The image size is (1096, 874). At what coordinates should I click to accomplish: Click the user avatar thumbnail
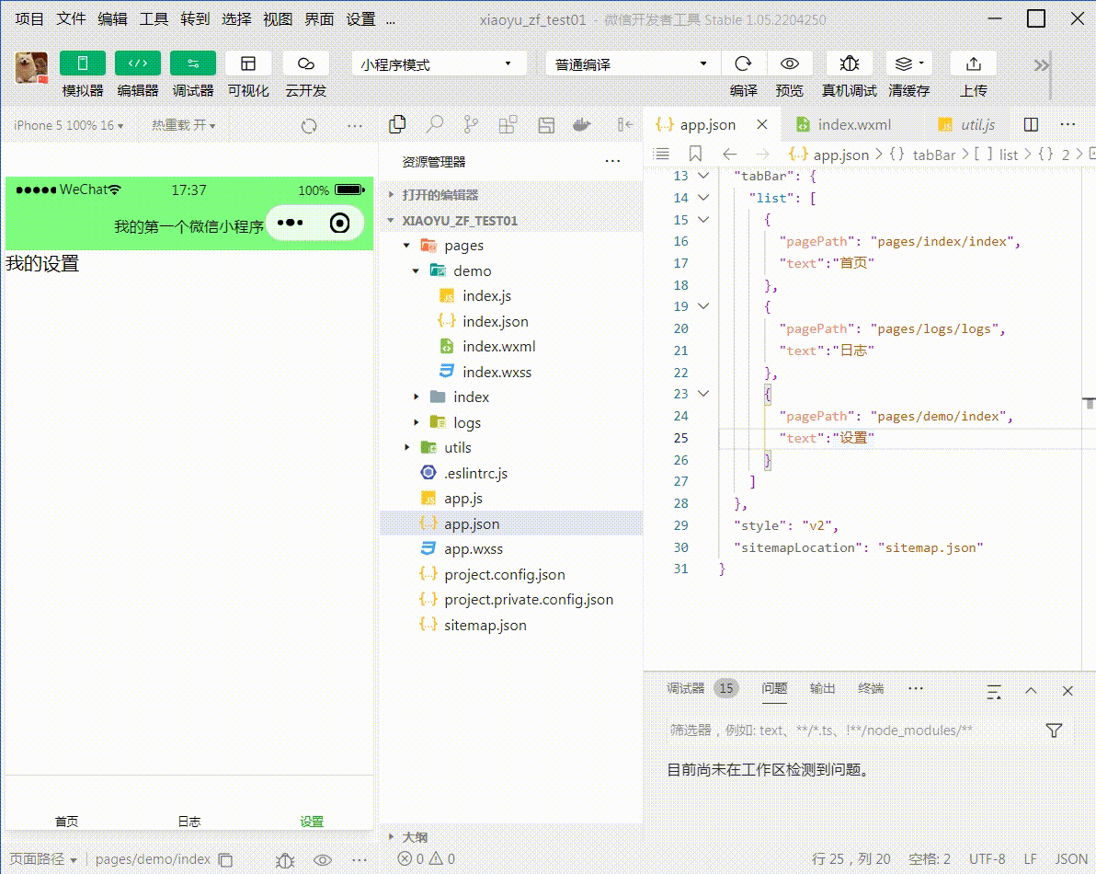point(31,68)
